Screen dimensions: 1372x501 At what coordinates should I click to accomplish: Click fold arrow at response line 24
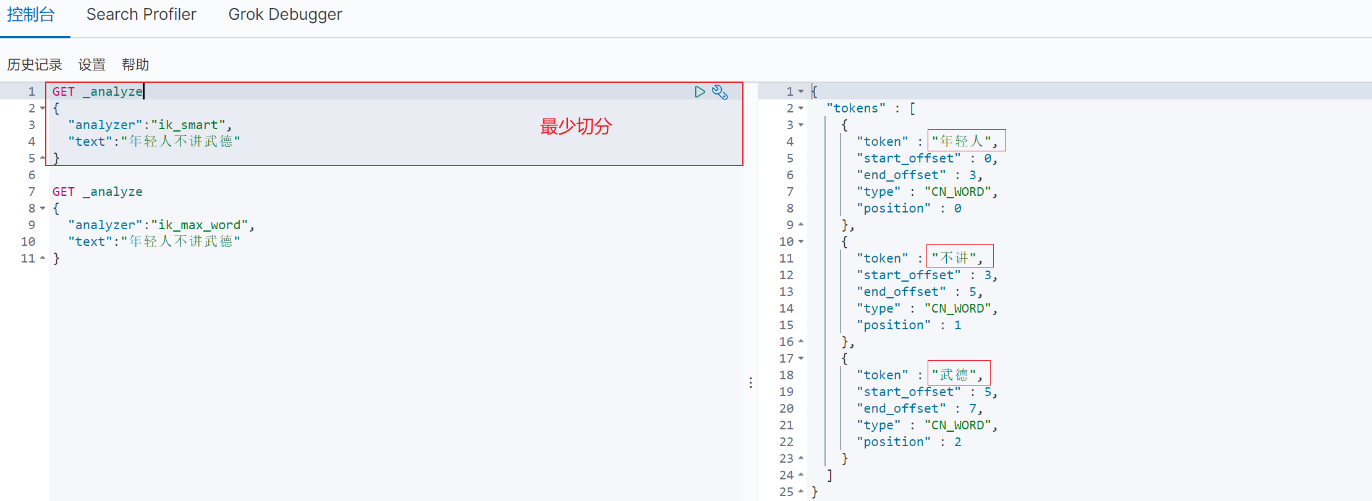[x=801, y=475]
